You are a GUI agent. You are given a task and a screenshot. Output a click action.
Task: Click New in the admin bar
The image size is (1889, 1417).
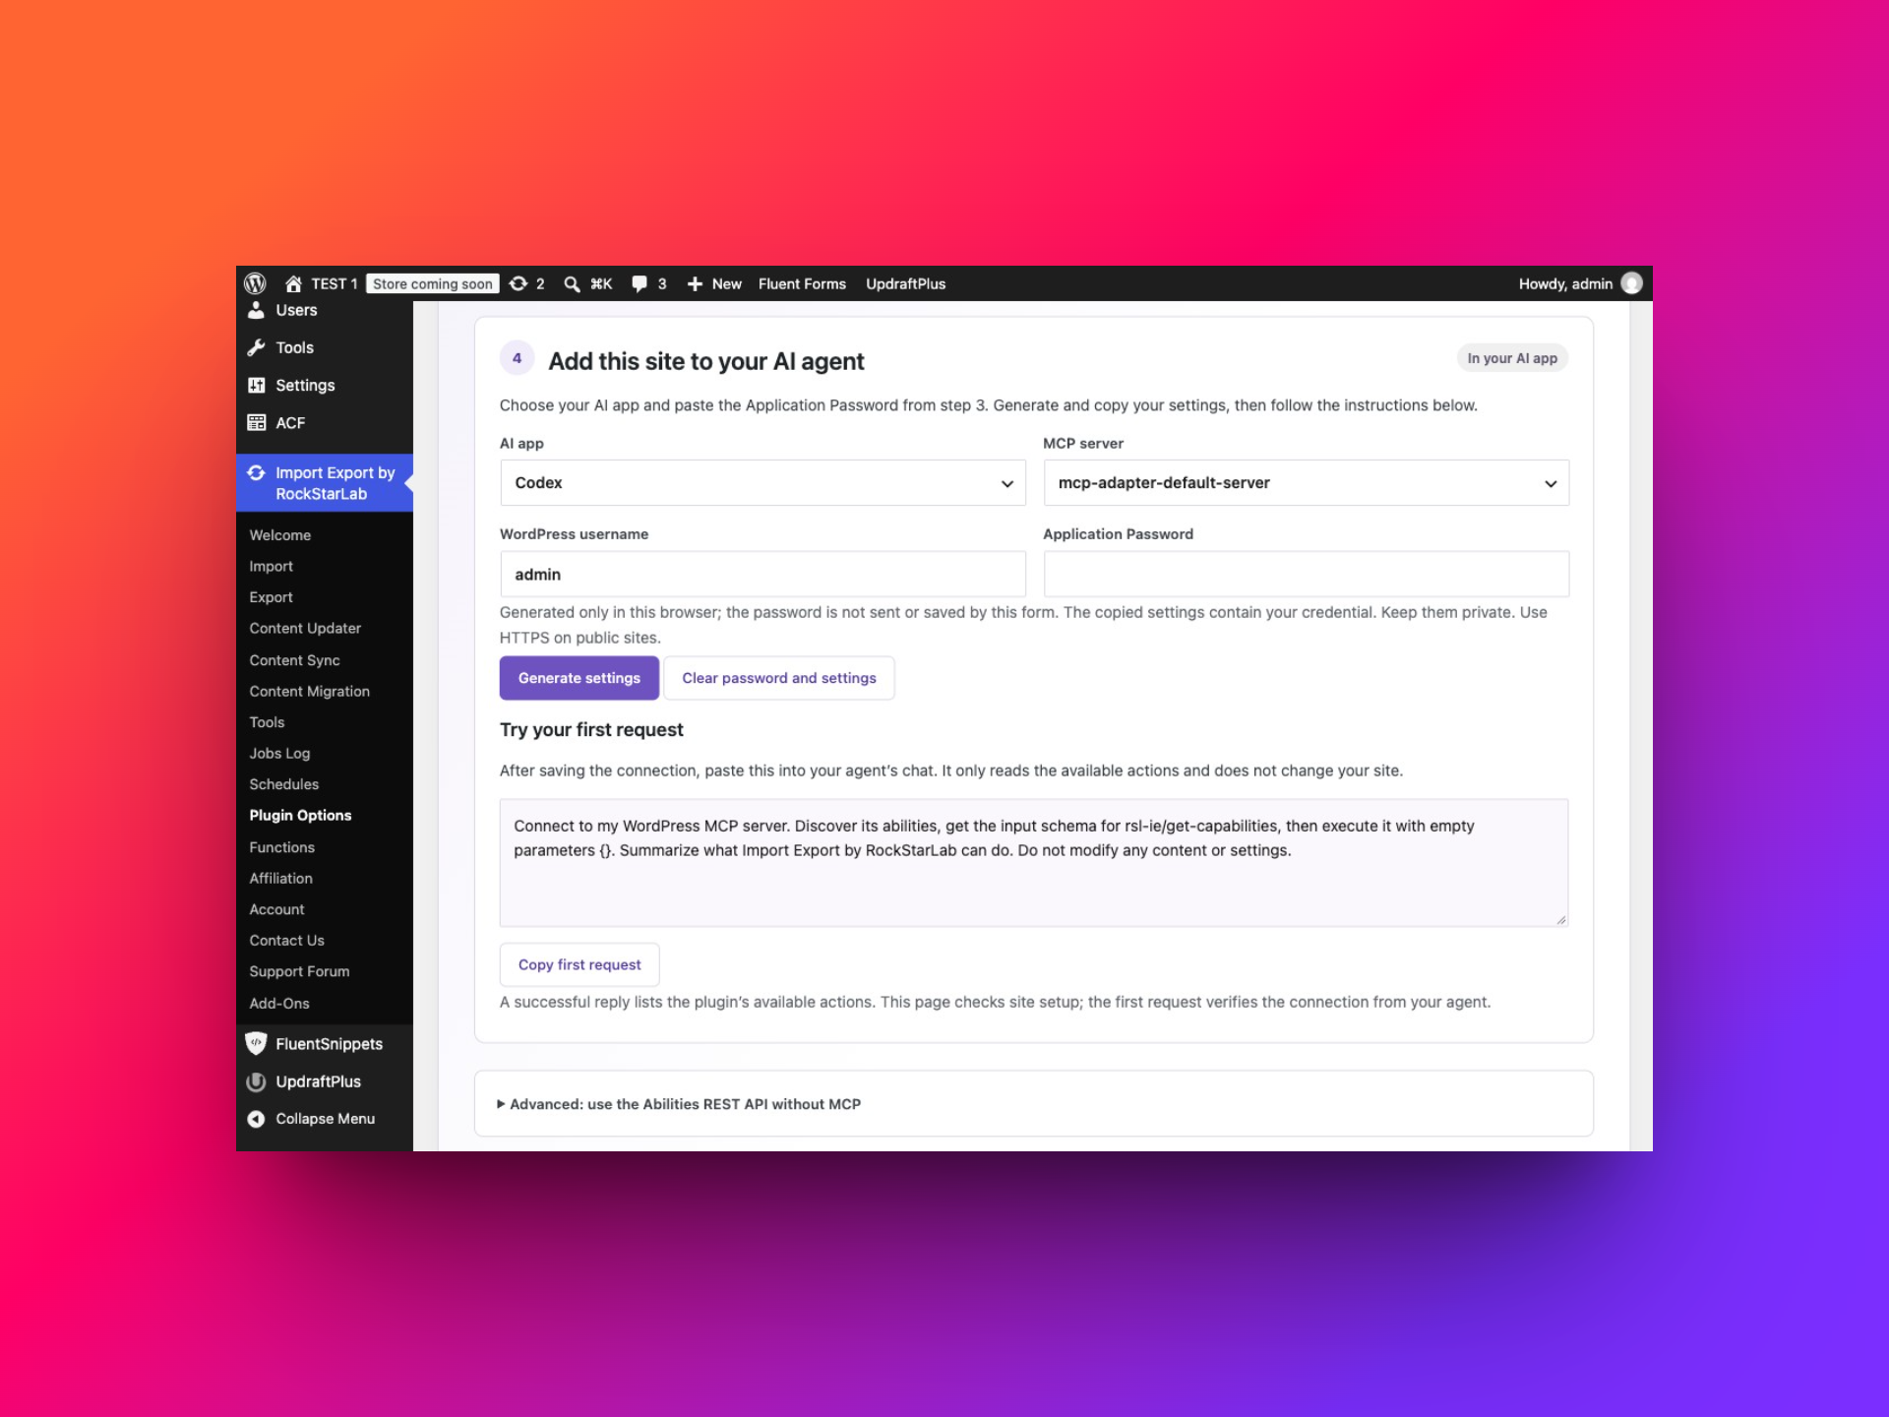[727, 283]
